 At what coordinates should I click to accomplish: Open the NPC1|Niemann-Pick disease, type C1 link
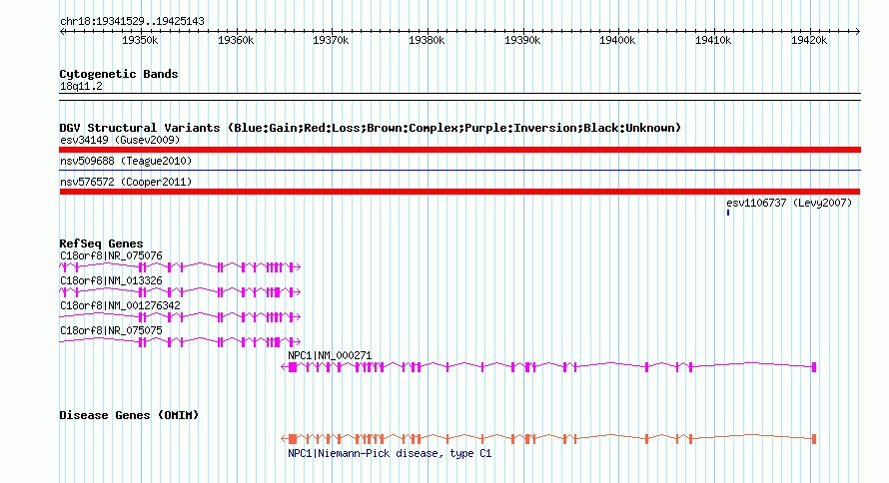(390, 453)
